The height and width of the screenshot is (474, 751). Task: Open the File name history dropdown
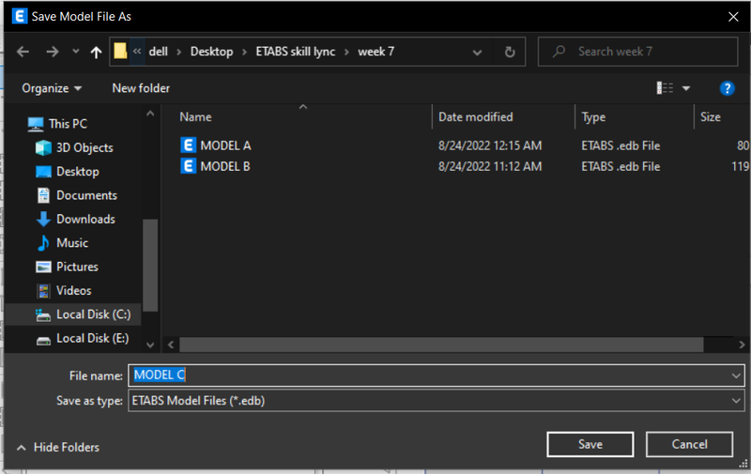point(736,375)
